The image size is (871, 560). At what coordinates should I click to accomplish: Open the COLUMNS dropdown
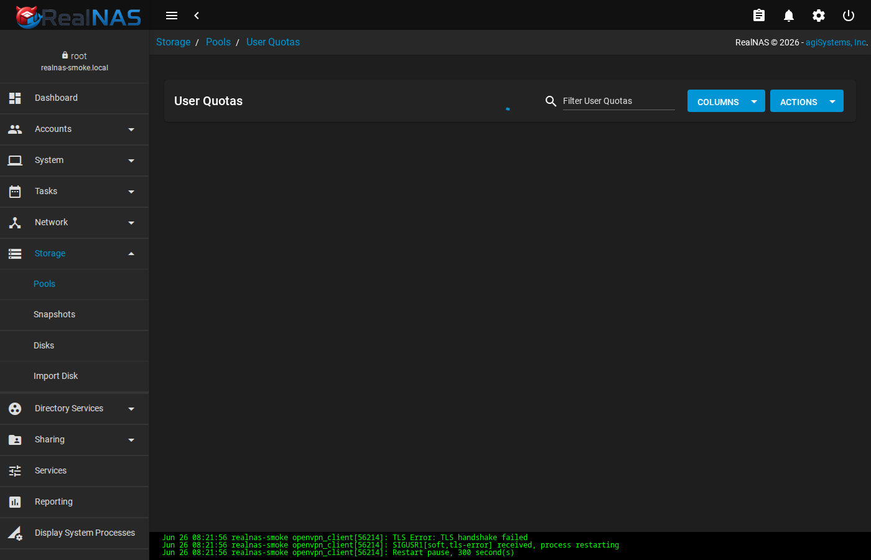coord(726,101)
